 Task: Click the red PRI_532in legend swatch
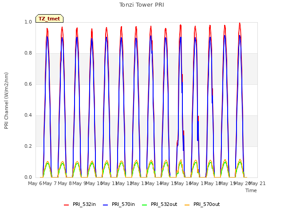pyautogui.click(x=66, y=205)
